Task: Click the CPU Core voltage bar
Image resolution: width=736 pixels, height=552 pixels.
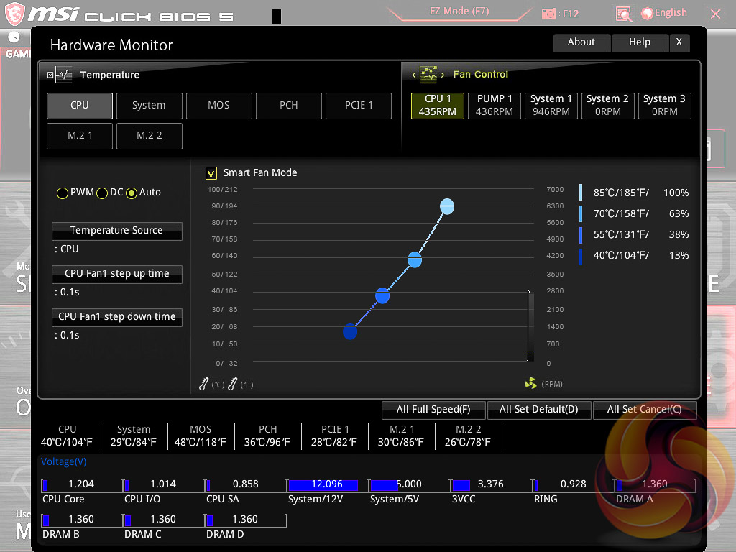Action: pyautogui.click(x=81, y=485)
